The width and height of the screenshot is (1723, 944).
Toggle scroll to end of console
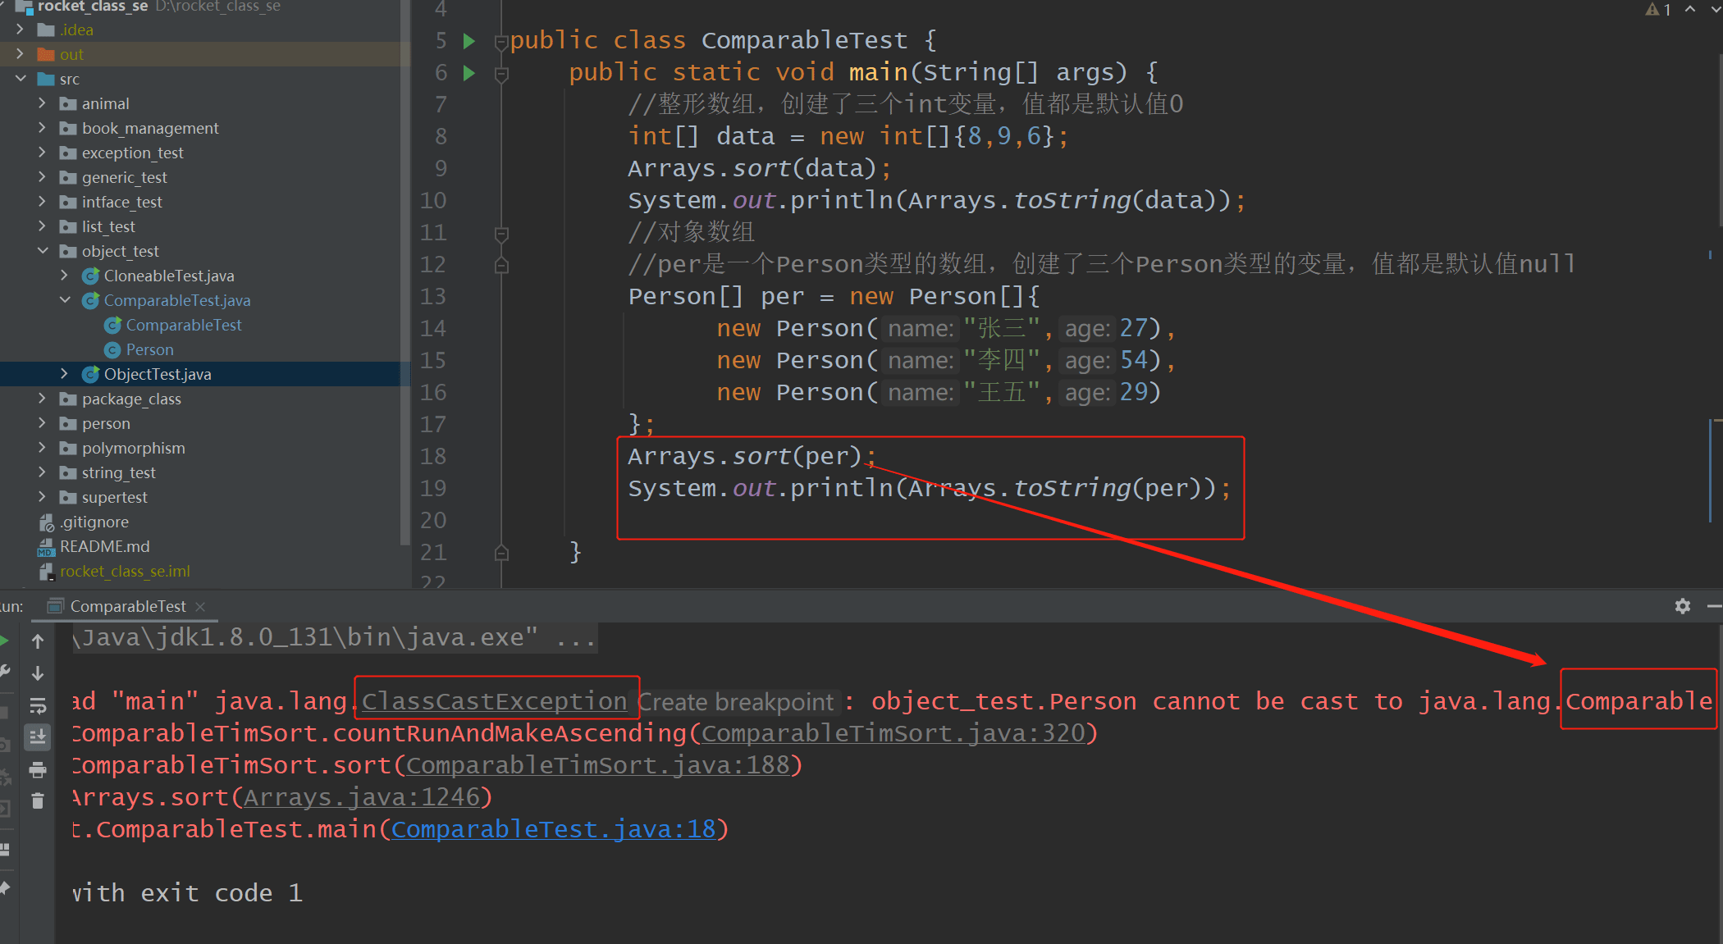38,737
